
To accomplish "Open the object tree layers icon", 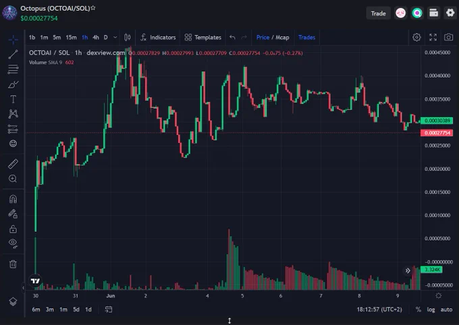I will [x=13, y=301].
